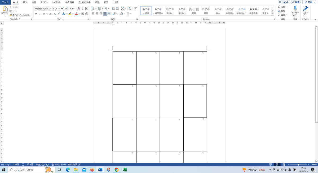Open the レイアウト (Layout) tab

tap(56, 2)
